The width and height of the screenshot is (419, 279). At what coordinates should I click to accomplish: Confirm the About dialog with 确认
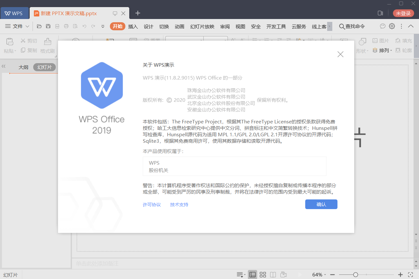tap(321, 204)
